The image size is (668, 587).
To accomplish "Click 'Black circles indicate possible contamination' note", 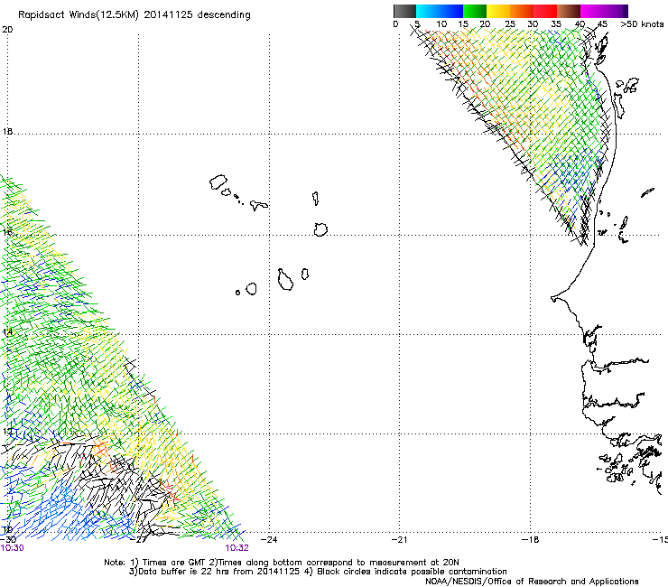I will [x=412, y=572].
